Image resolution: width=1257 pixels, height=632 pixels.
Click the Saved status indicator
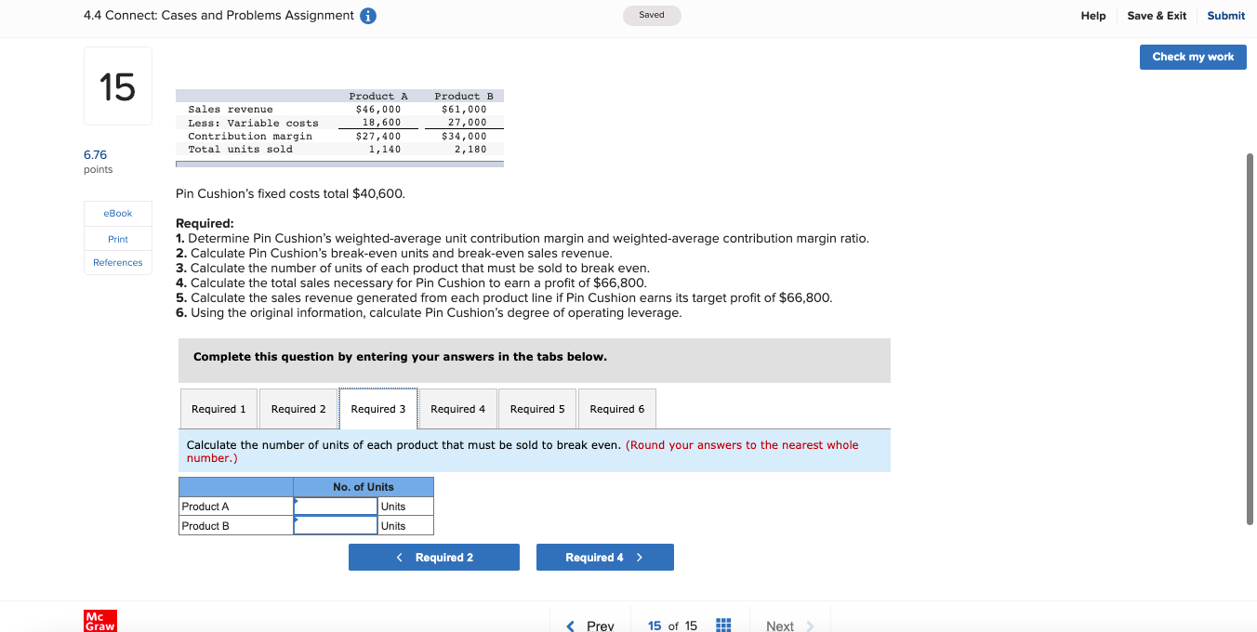click(651, 15)
